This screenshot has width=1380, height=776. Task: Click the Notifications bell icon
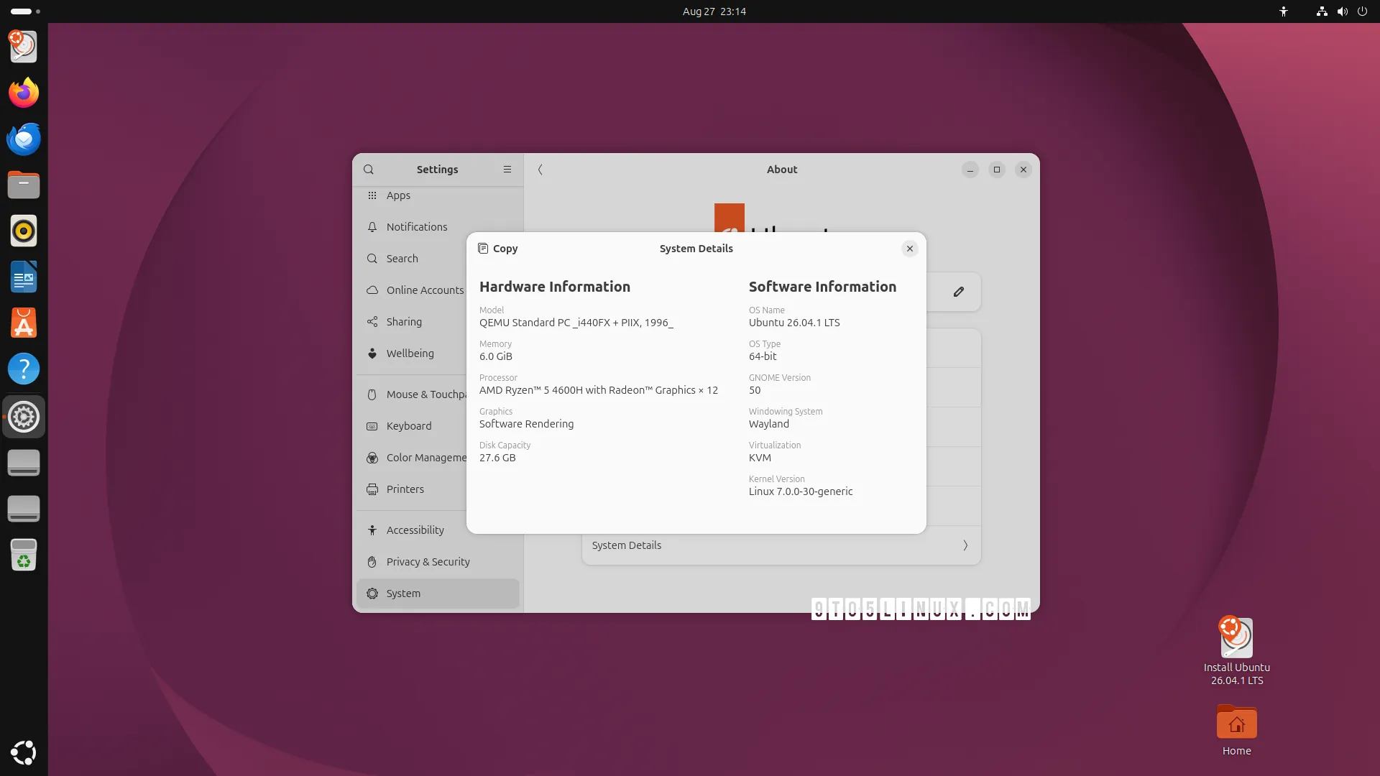372,227
